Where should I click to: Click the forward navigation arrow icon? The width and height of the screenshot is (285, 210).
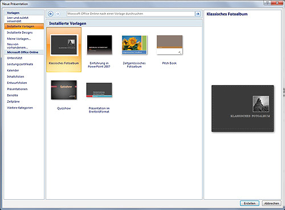[58, 14]
